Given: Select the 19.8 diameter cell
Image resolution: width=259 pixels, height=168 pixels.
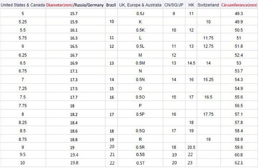Looking at the screenshot, I should [x=74, y=163].
